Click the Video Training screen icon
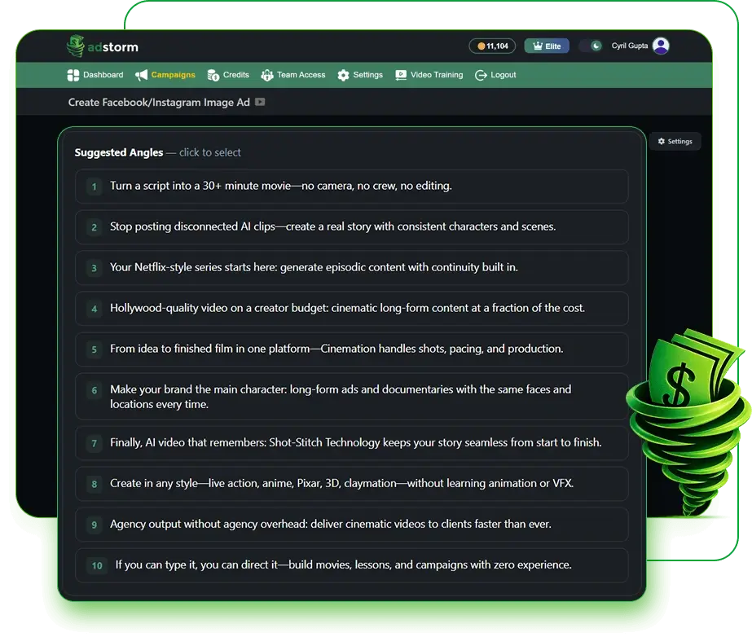 401,75
